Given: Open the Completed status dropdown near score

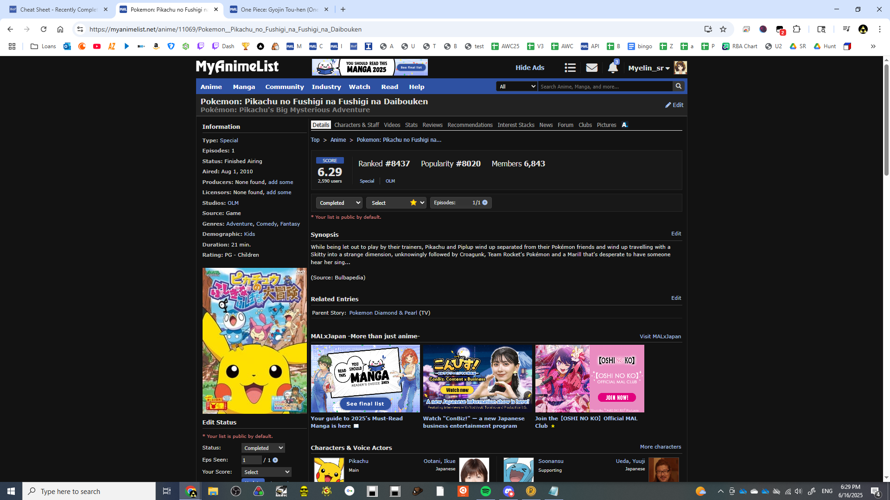Looking at the screenshot, I should click(339, 203).
